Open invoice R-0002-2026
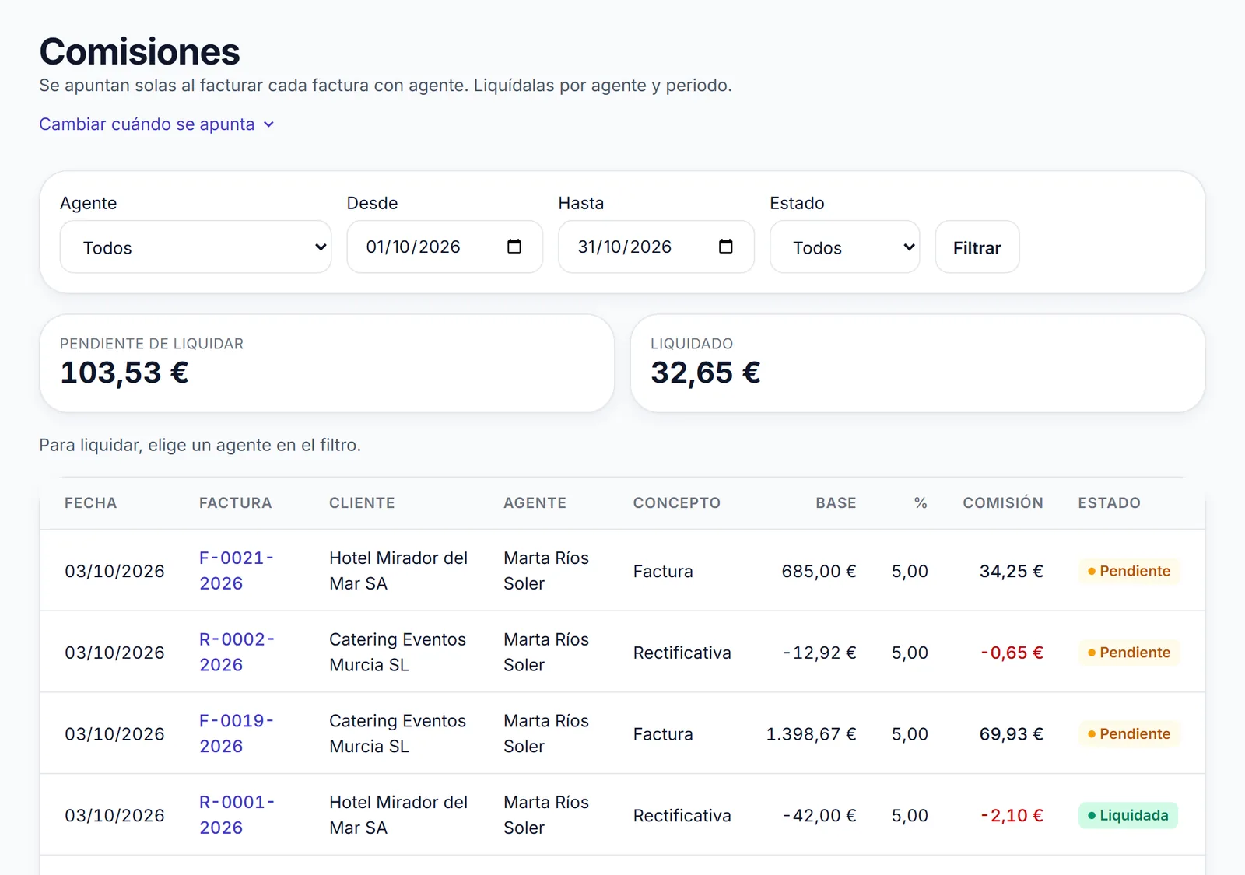This screenshot has height=875, width=1245. tap(237, 653)
